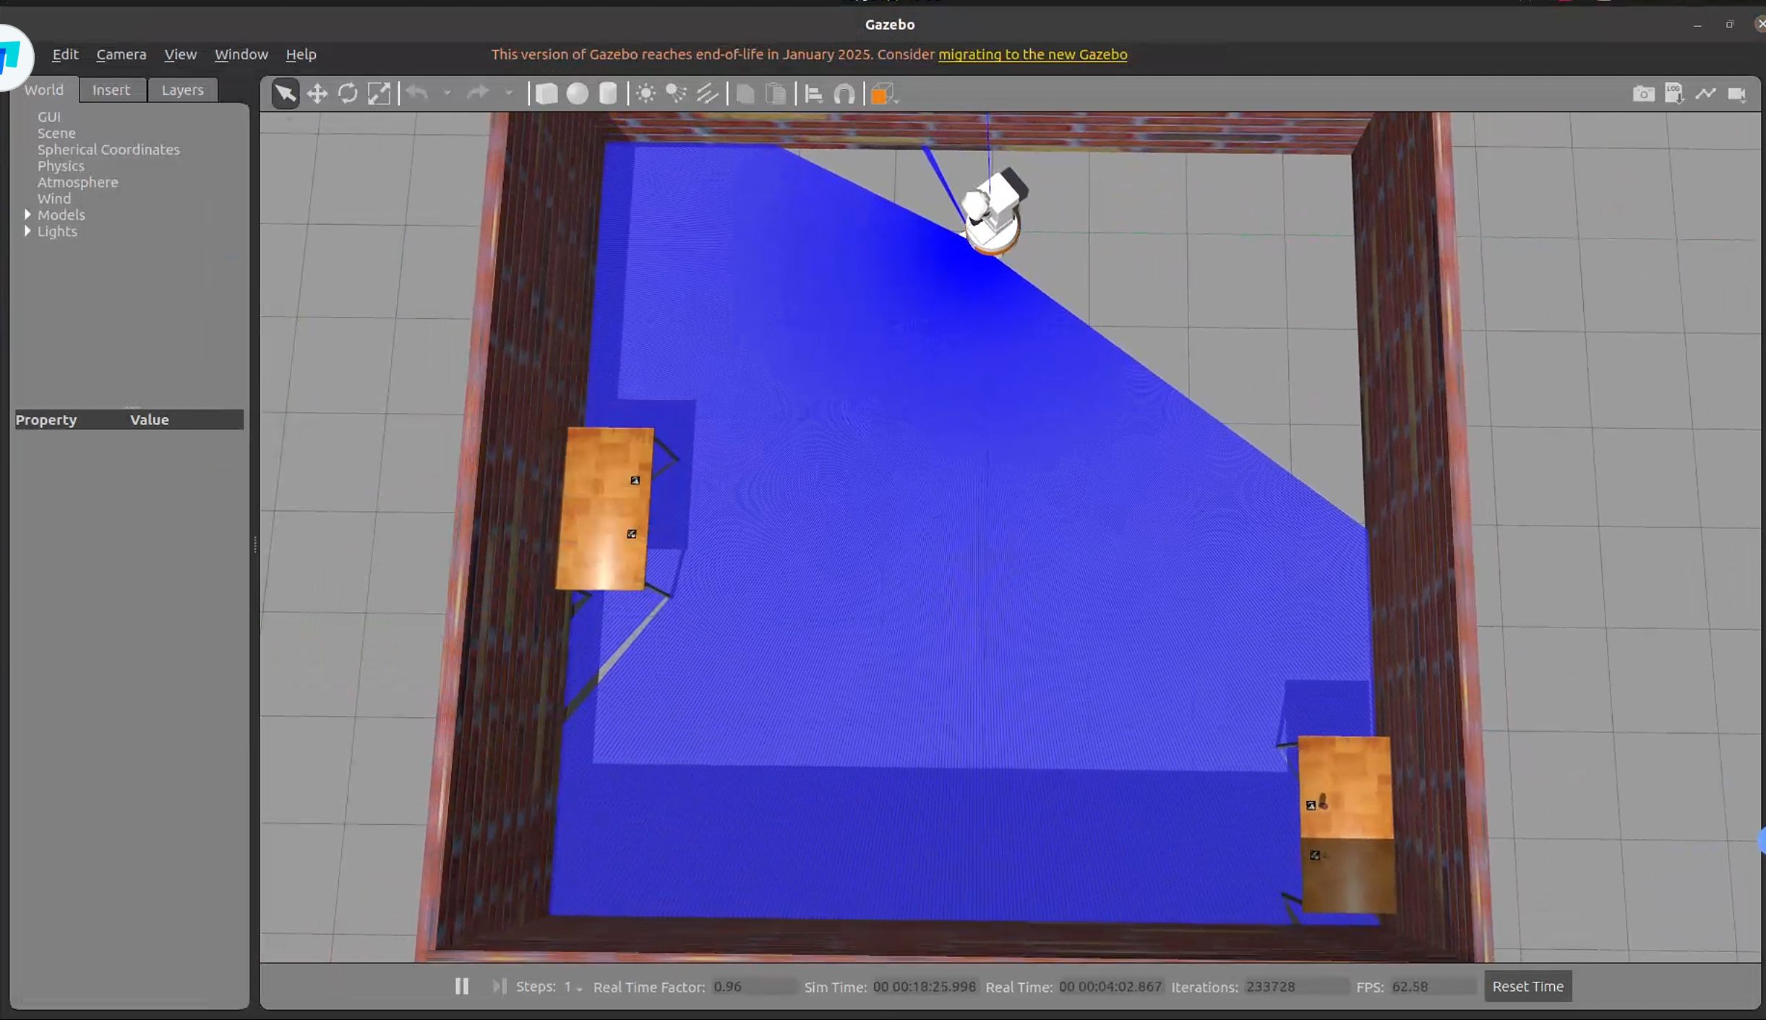This screenshot has height=1020, width=1766.
Task: Activate the rotate mode tool
Action: pyautogui.click(x=348, y=93)
